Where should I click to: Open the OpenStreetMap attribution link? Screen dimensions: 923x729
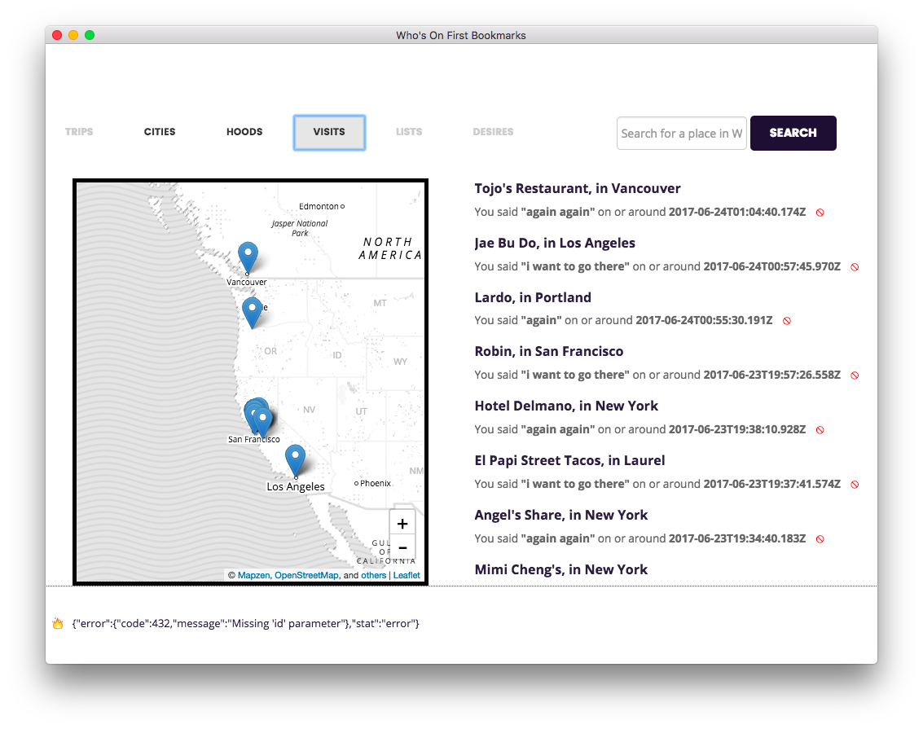point(306,575)
